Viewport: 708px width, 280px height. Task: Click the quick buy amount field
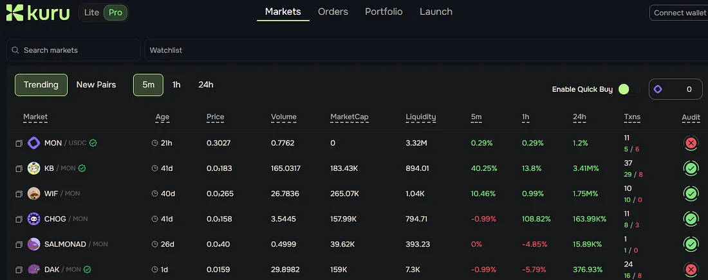click(675, 89)
